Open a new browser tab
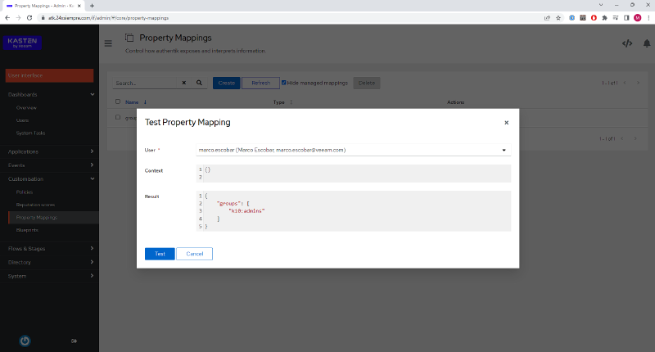Screen dimensions: 655x352 tap(92, 6)
